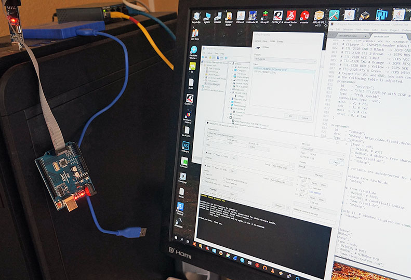Launch the Core Temp desktop shortcut

195,35
